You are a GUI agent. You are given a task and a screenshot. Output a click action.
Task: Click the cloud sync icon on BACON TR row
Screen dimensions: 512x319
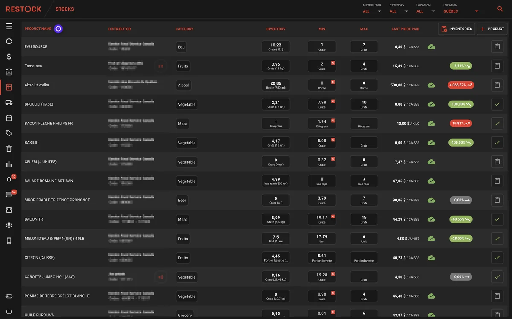(x=431, y=219)
